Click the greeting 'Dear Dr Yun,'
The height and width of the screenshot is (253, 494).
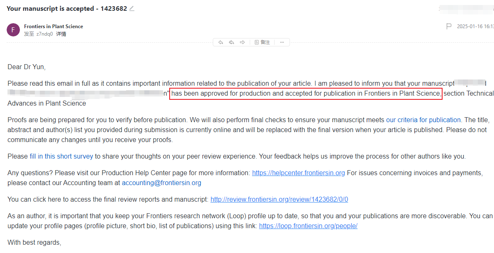click(27, 67)
